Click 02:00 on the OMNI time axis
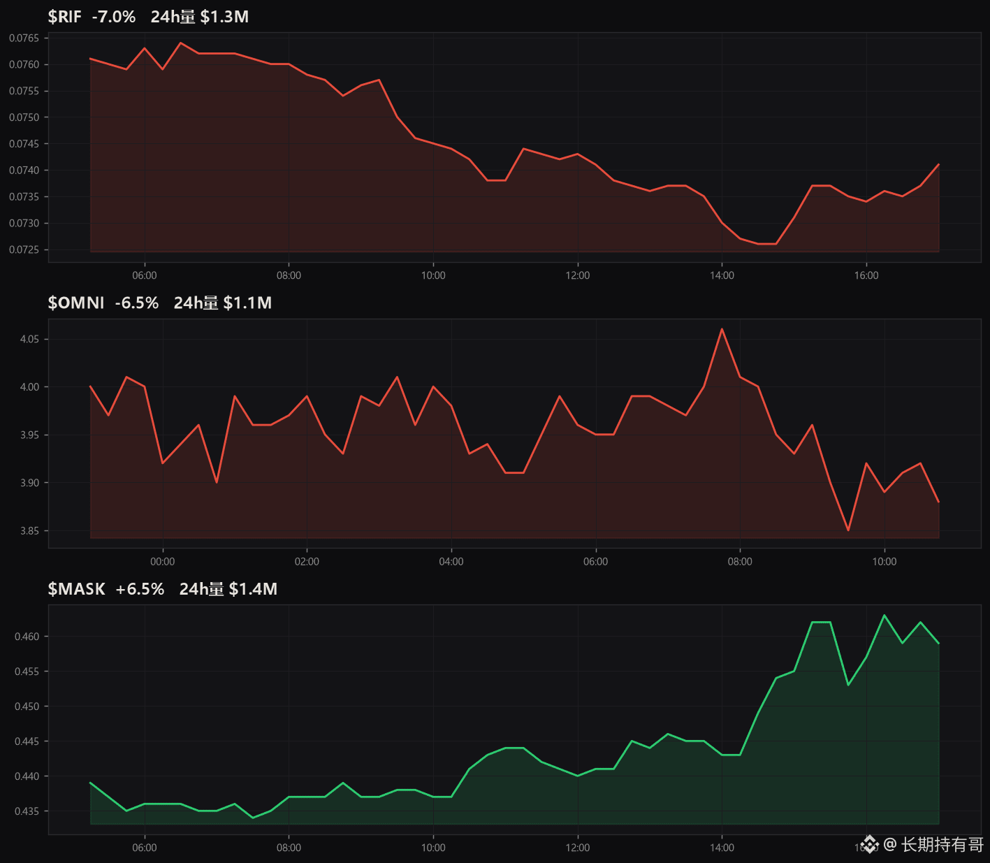The height and width of the screenshot is (863, 990). [x=307, y=561]
